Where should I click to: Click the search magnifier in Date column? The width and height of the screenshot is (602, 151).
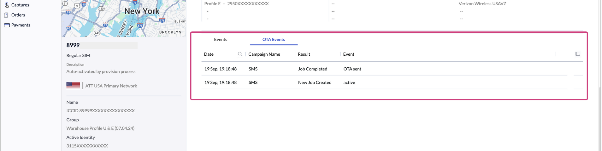(240, 54)
